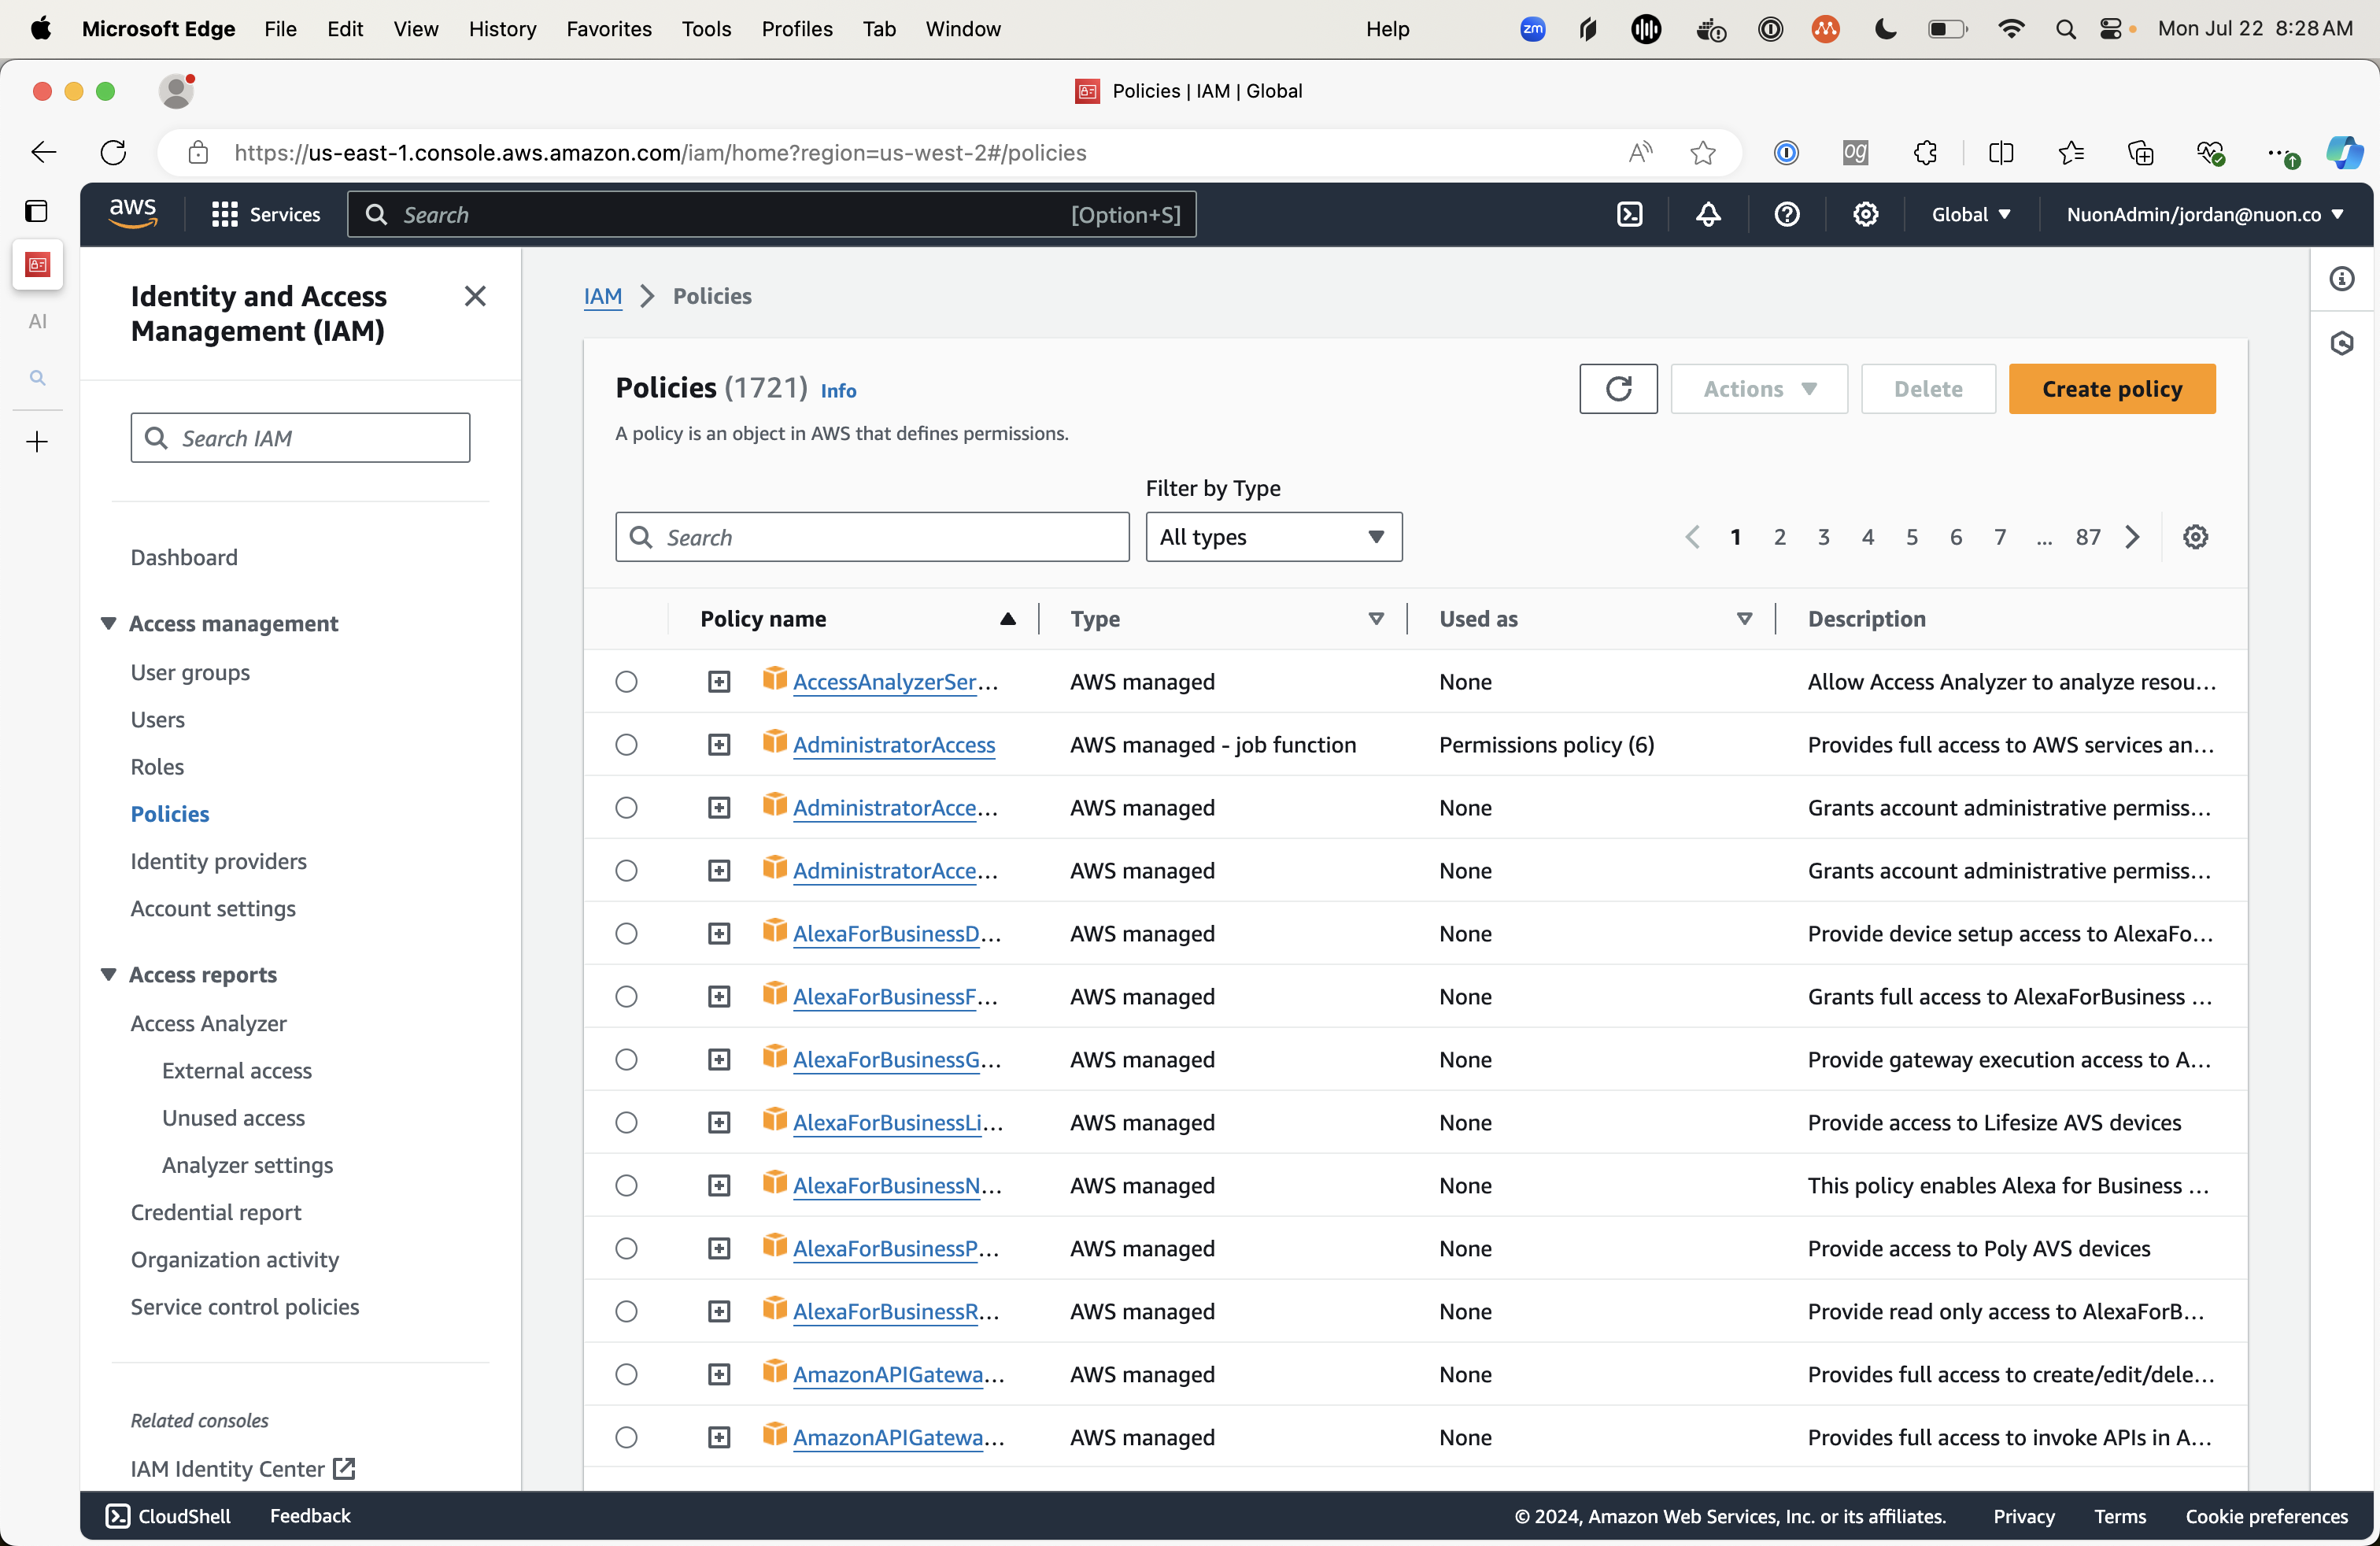The height and width of the screenshot is (1546, 2380).
Task: Open AWS console settings gear icon
Action: 1865,214
